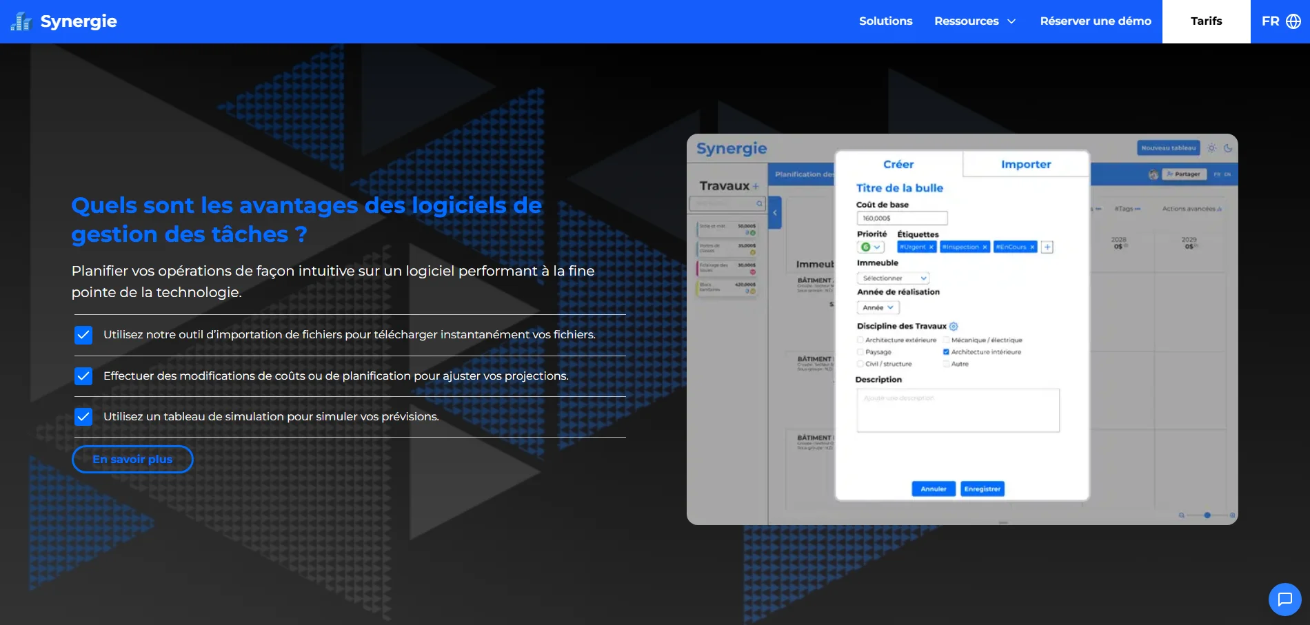The height and width of the screenshot is (625, 1310).
Task: Click the zoom-in magnifier in preview
Action: click(x=1233, y=515)
